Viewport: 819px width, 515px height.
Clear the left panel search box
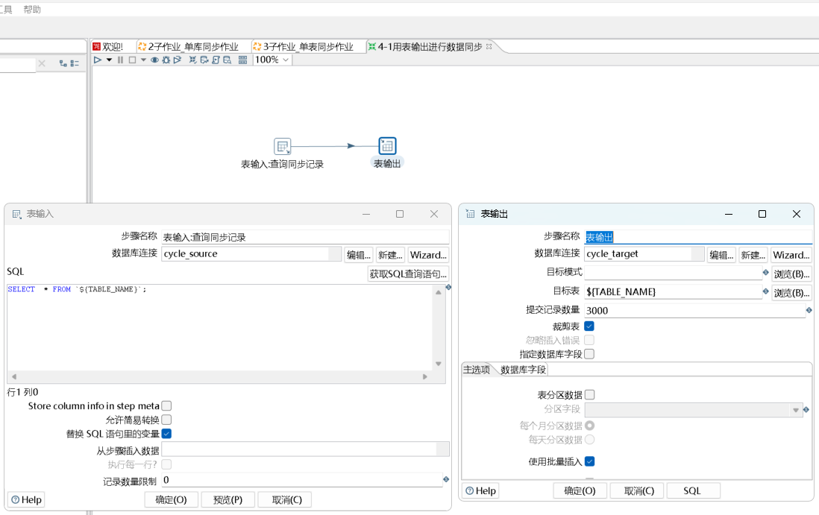pyautogui.click(x=42, y=63)
